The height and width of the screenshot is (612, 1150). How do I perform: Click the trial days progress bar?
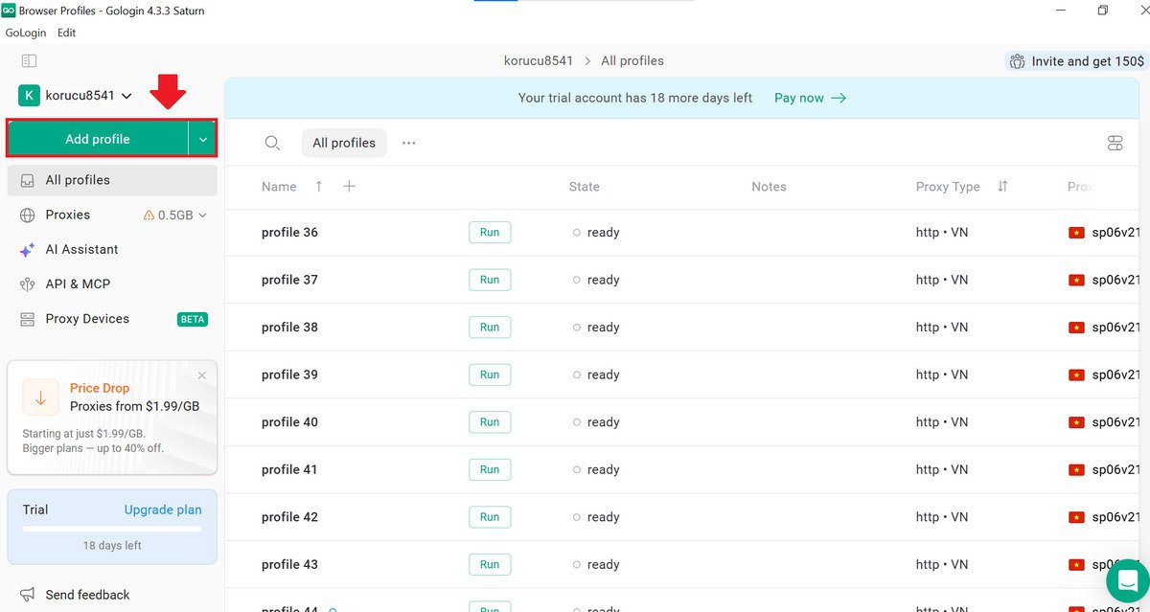coord(112,529)
